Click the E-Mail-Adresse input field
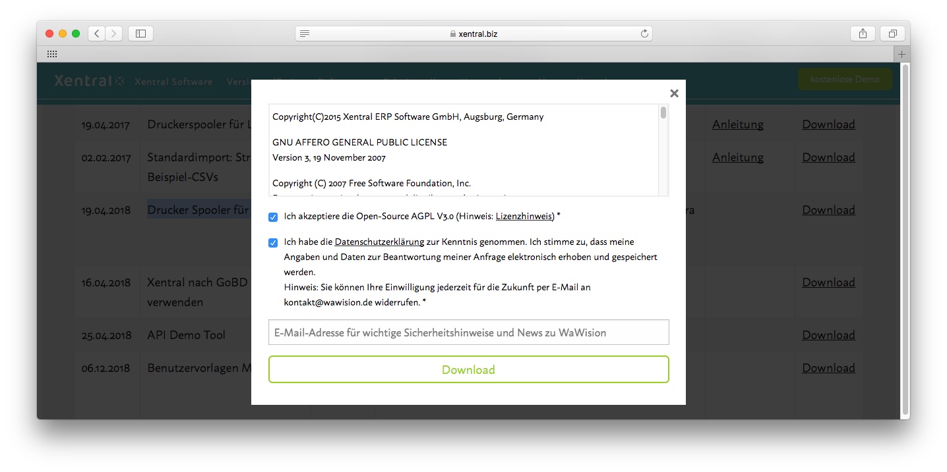The width and height of the screenshot is (947, 472). [468, 332]
